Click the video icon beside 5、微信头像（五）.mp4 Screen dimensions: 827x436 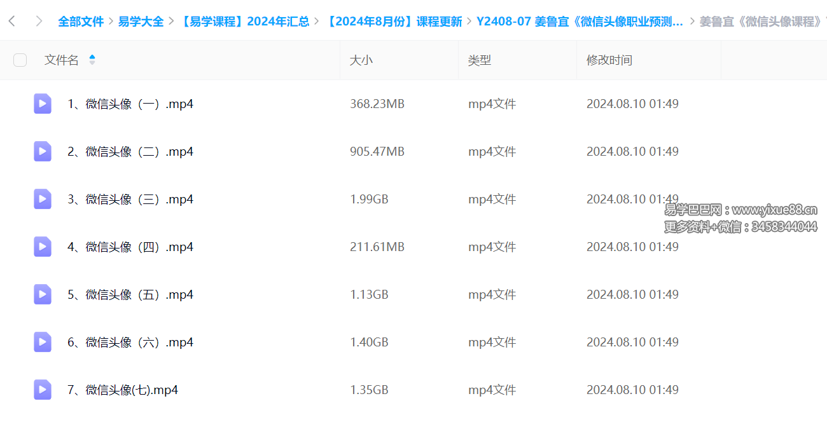click(42, 294)
